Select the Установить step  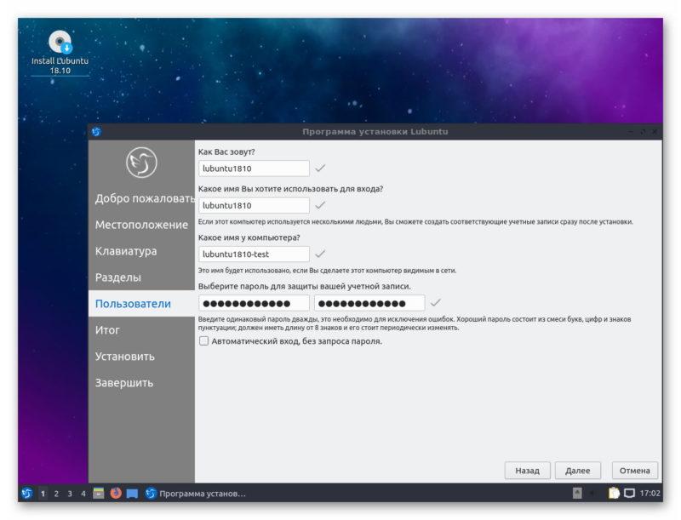141,357
